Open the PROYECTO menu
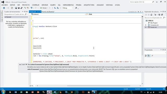Screen dimensions: 167x94 pos(26,5)
